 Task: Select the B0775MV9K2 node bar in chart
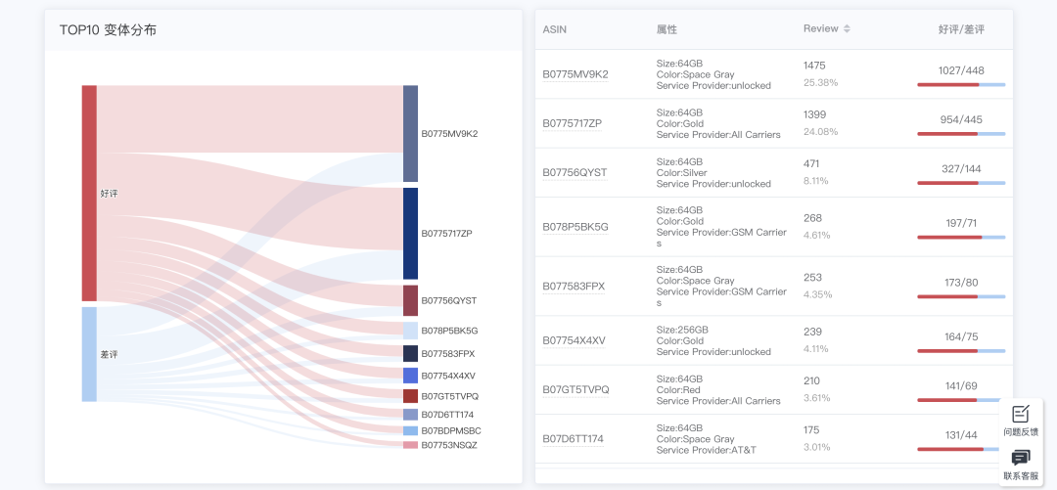(x=410, y=133)
